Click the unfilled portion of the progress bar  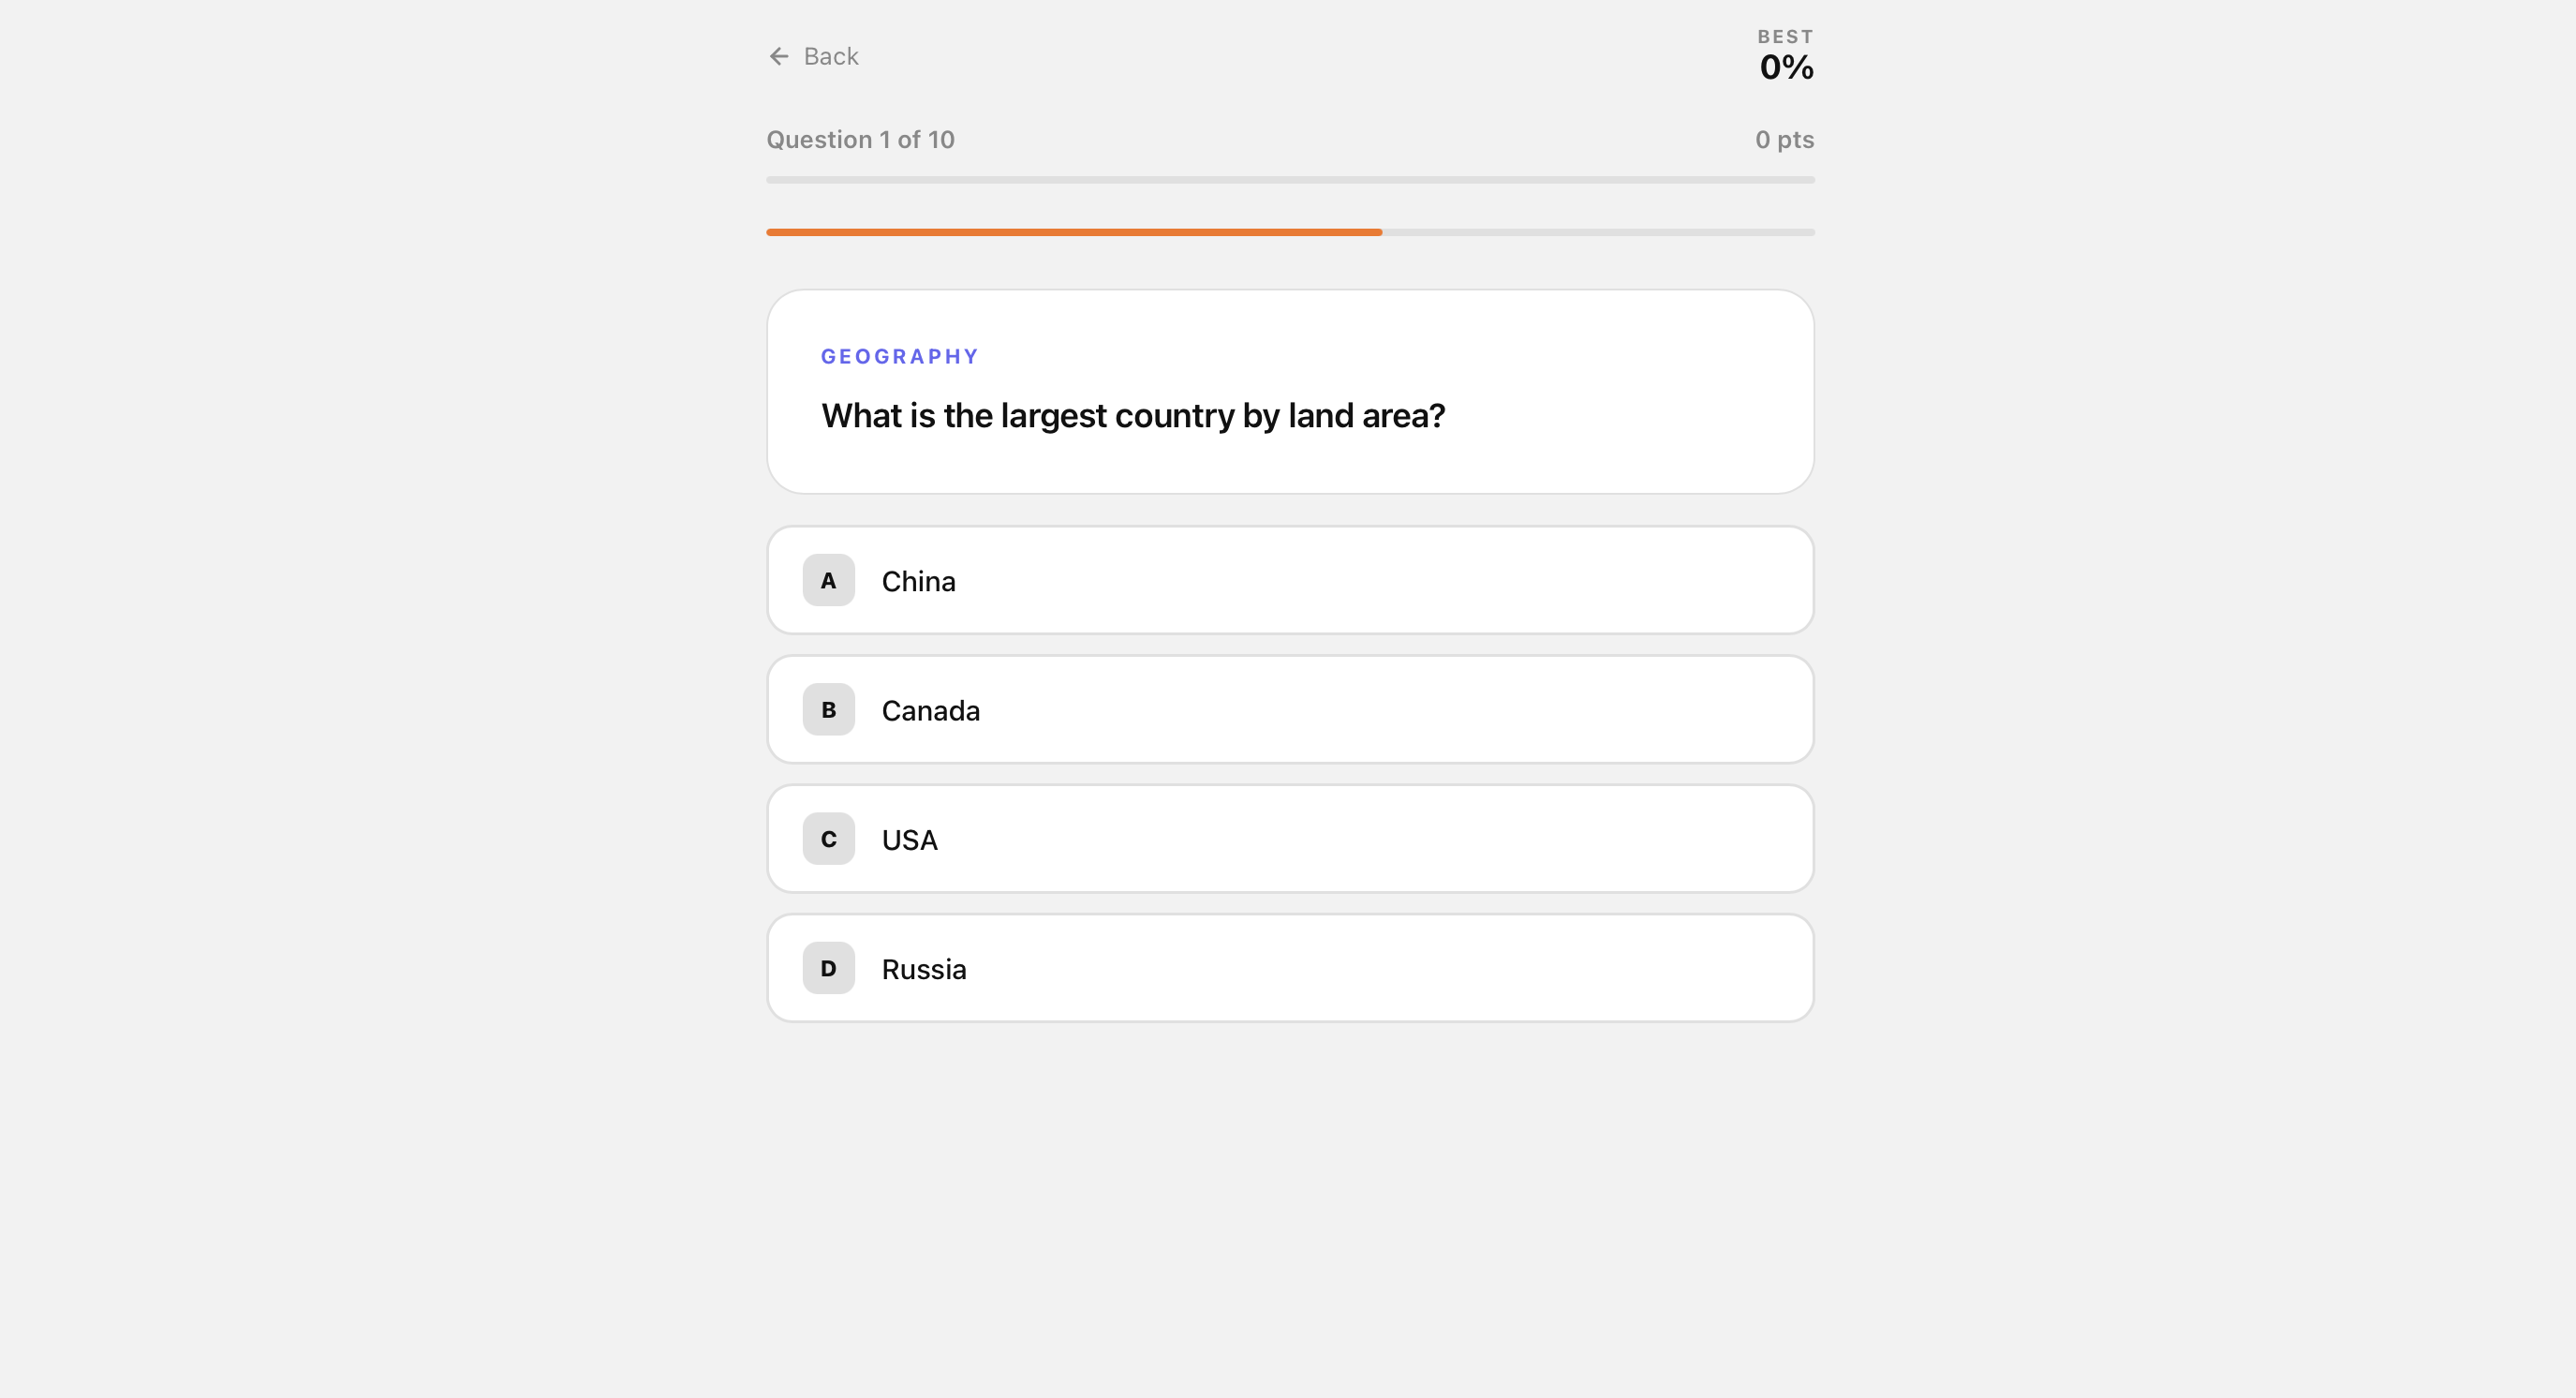[x=1600, y=232]
